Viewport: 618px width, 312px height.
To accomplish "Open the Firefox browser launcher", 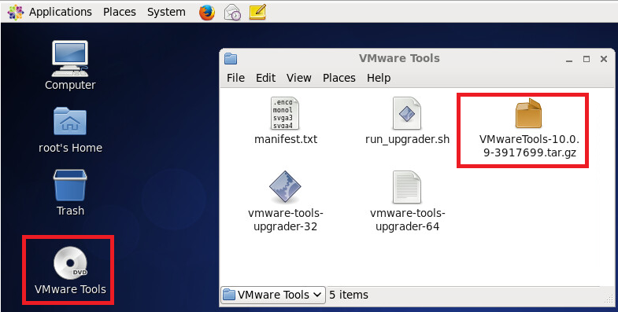I will pyautogui.click(x=207, y=13).
